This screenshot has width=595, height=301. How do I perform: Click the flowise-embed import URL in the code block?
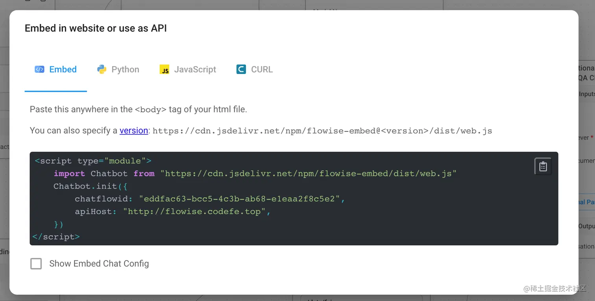pos(308,174)
